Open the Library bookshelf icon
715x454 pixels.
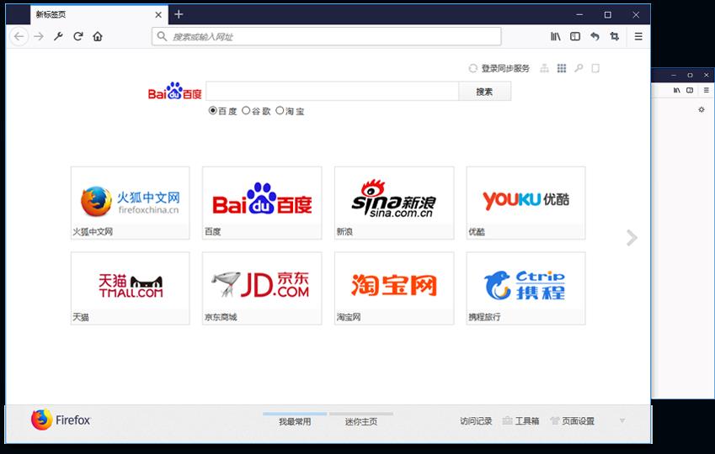coord(555,36)
